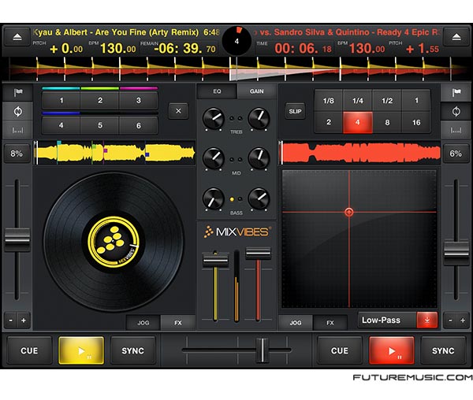Click right deck MID knob
This screenshot has height=400, width=473.
tap(259, 158)
